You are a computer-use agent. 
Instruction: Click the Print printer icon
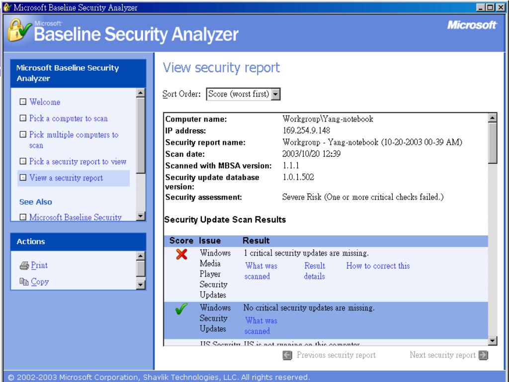coord(24,266)
